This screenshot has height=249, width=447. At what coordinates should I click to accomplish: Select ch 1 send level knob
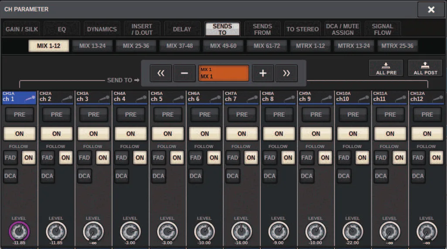tap(19, 231)
